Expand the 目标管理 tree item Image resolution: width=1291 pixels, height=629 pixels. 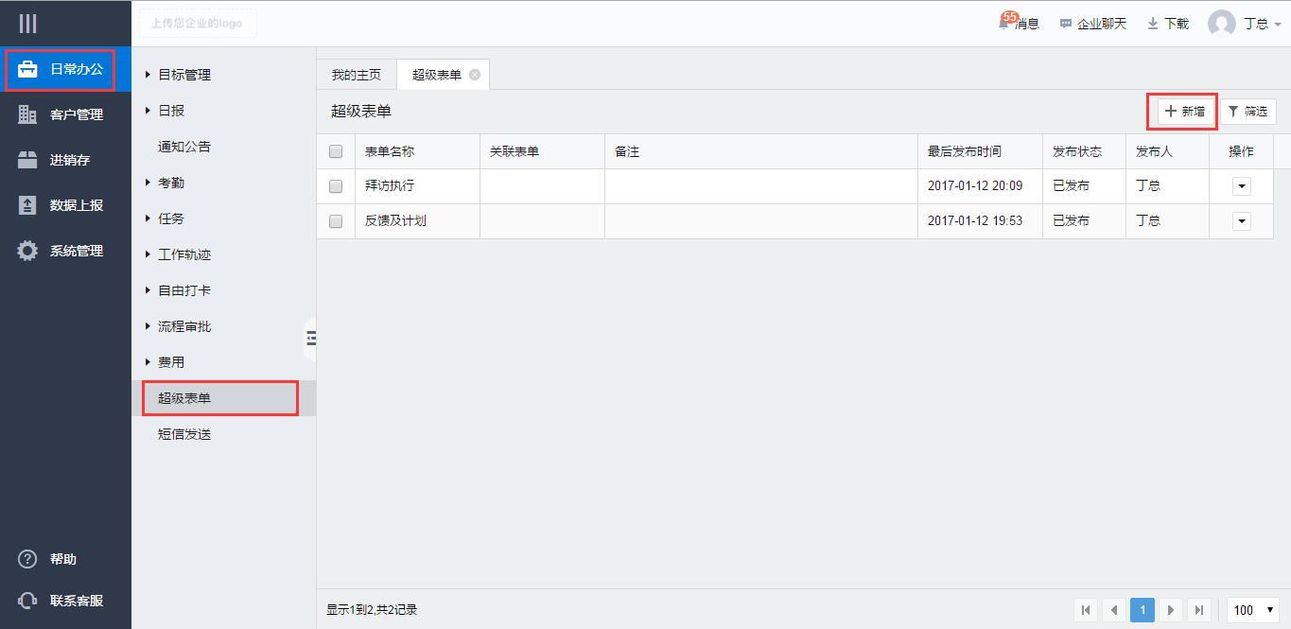coord(148,75)
